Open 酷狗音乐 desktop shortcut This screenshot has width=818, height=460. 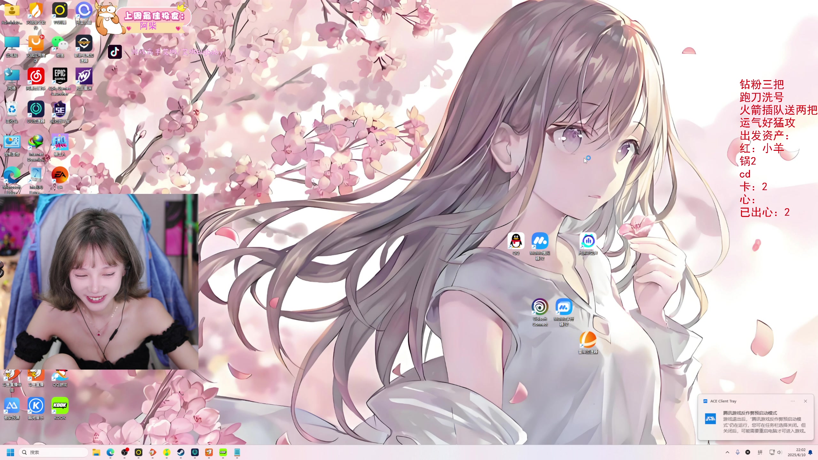[x=36, y=409]
